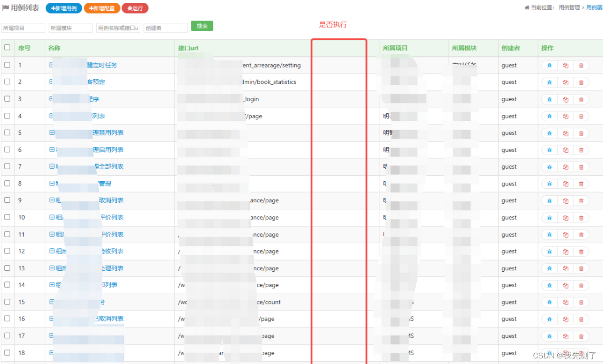Click the bug icon in row 9

(549, 200)
